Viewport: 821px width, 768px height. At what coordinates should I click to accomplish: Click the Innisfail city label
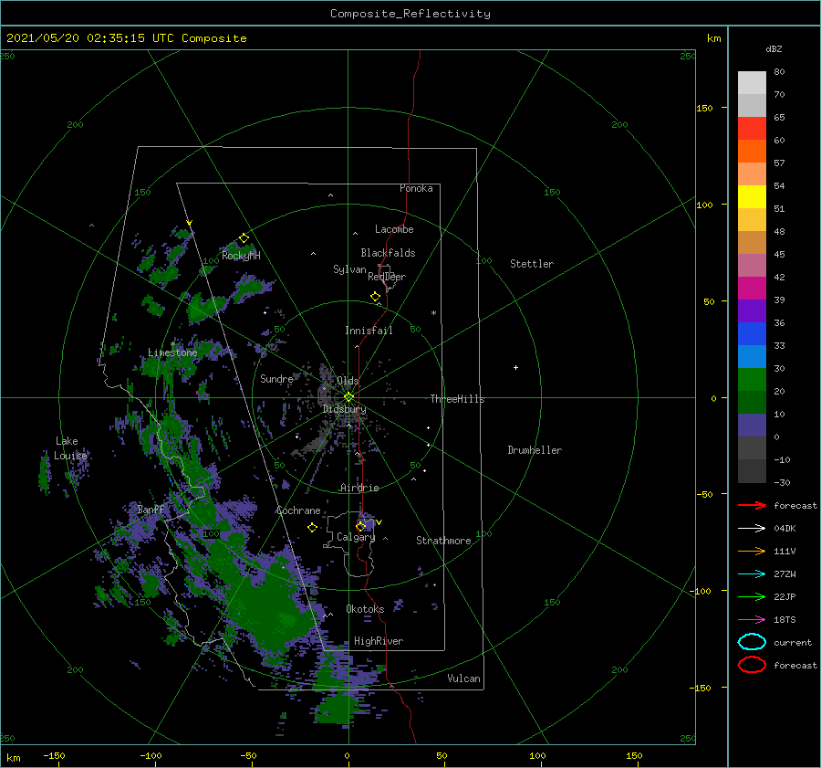coord(369,331)
